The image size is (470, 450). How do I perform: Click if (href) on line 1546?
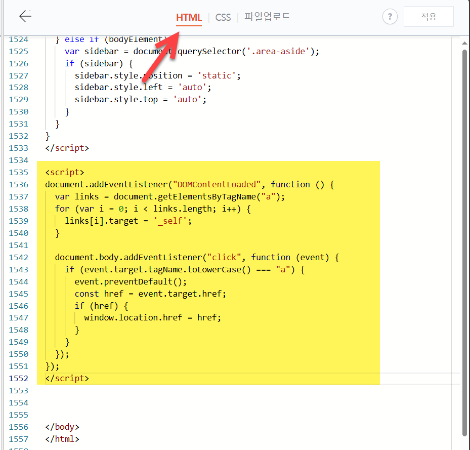101,306
